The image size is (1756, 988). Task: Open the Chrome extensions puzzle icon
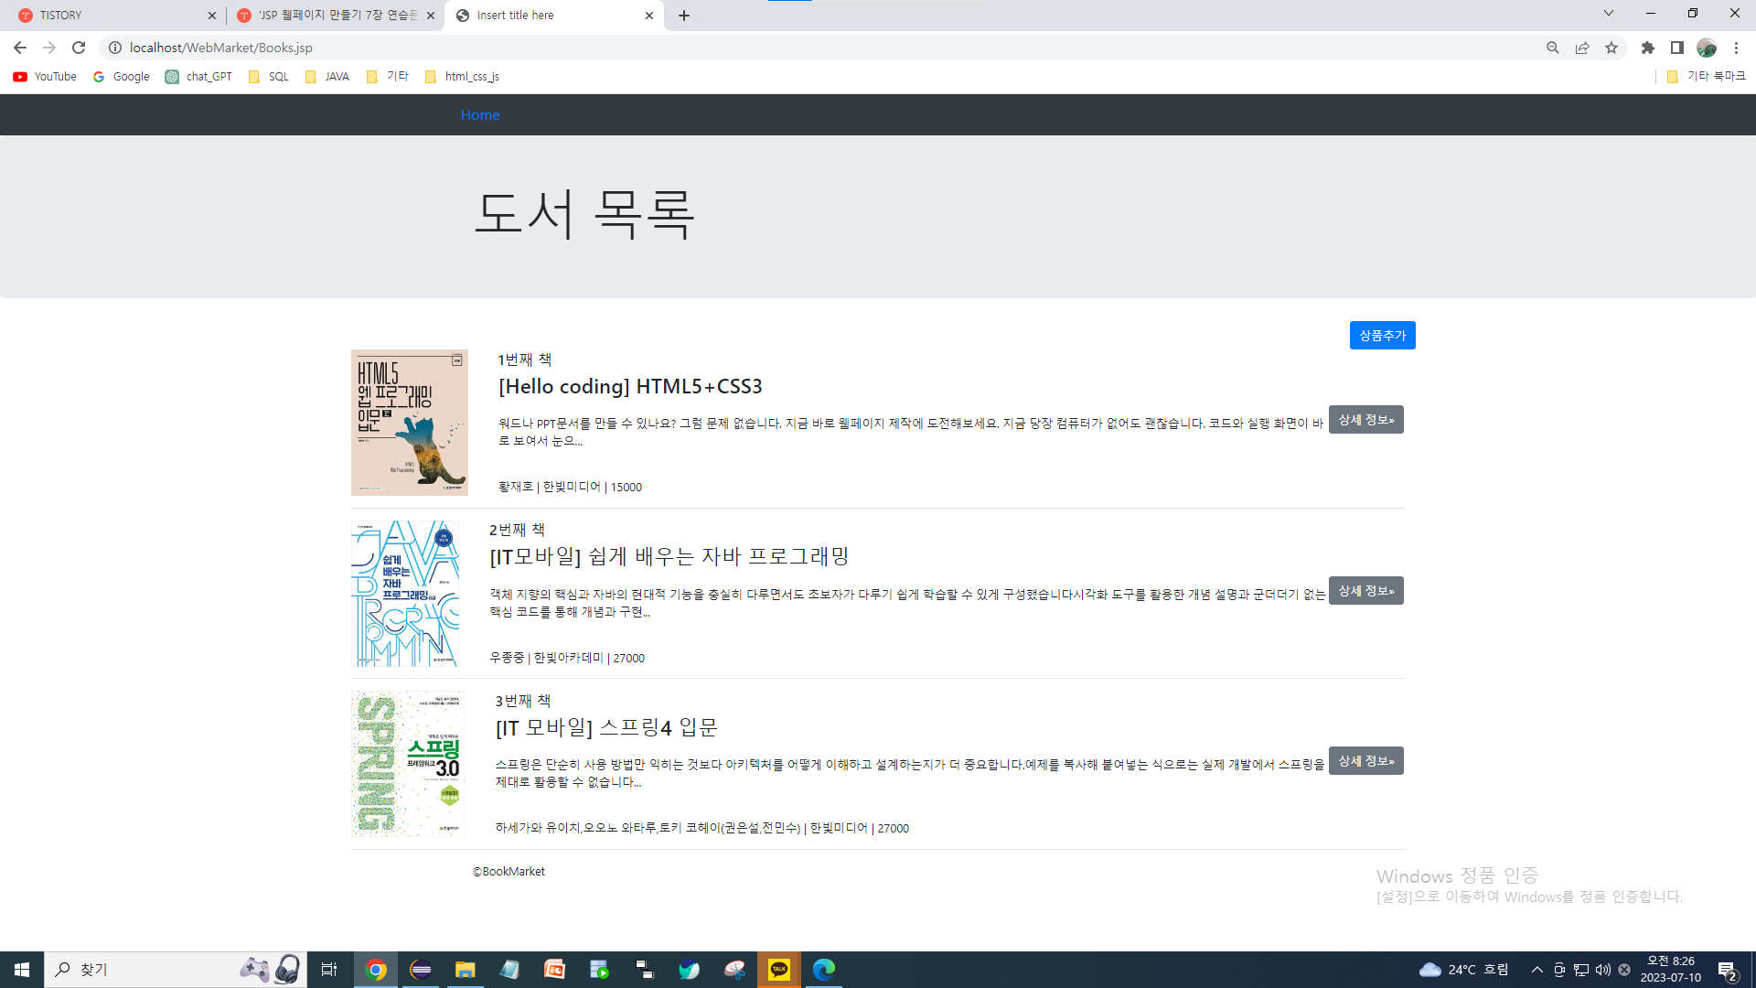[1648, 48]
